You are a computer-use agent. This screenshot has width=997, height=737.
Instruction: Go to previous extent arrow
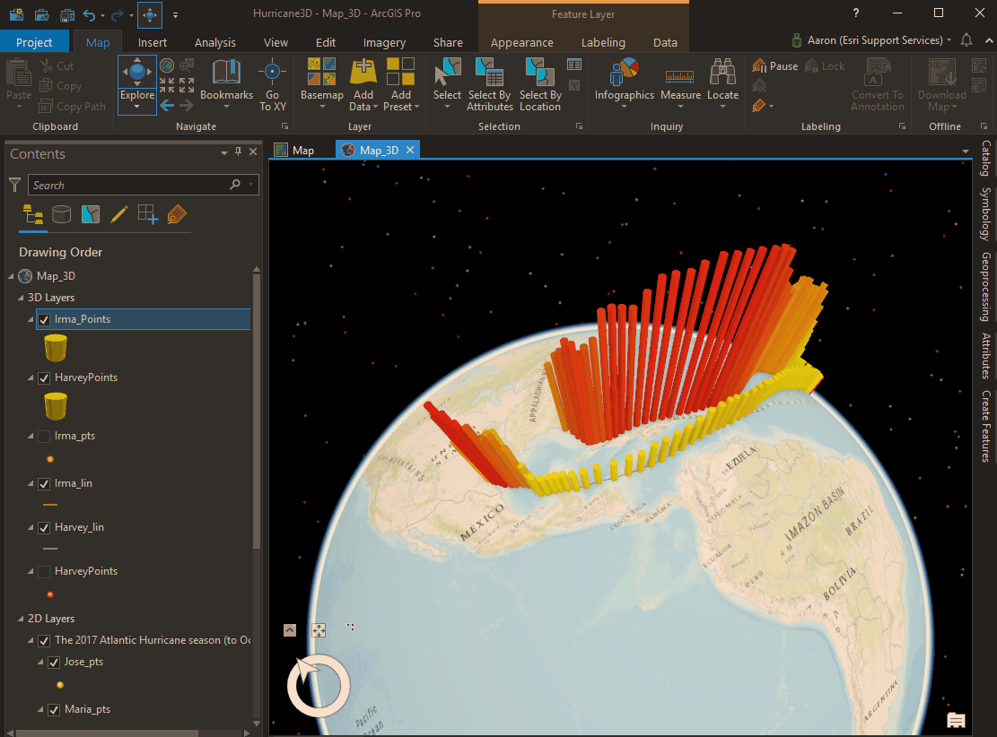(x=167, y=106)
